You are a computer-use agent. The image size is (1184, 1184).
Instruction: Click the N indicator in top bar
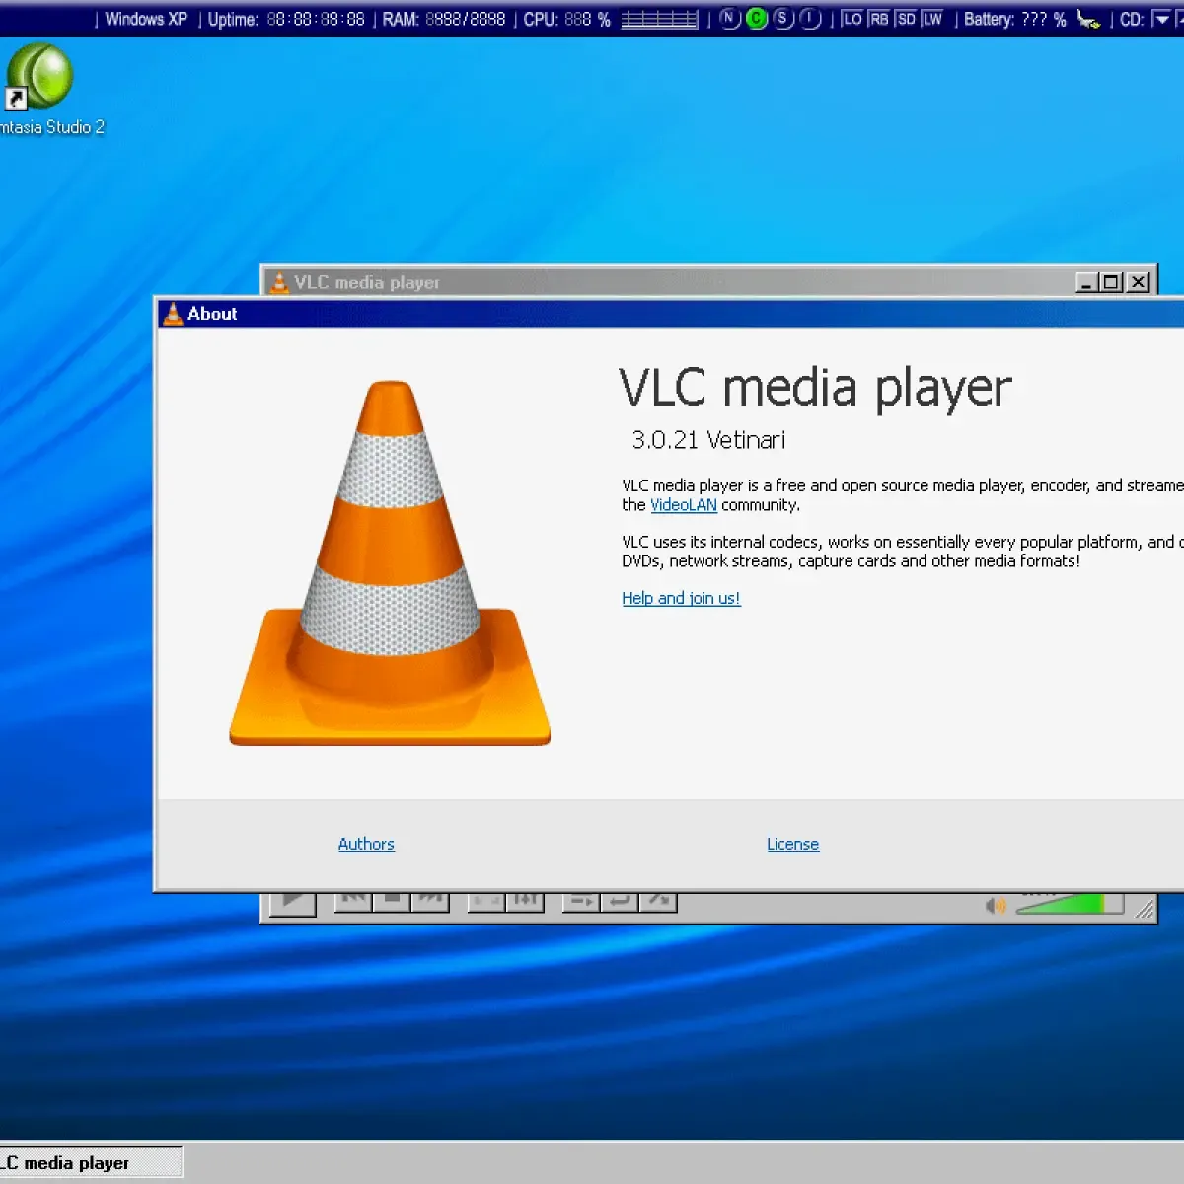pyautogui.click(x=730, y=19)
